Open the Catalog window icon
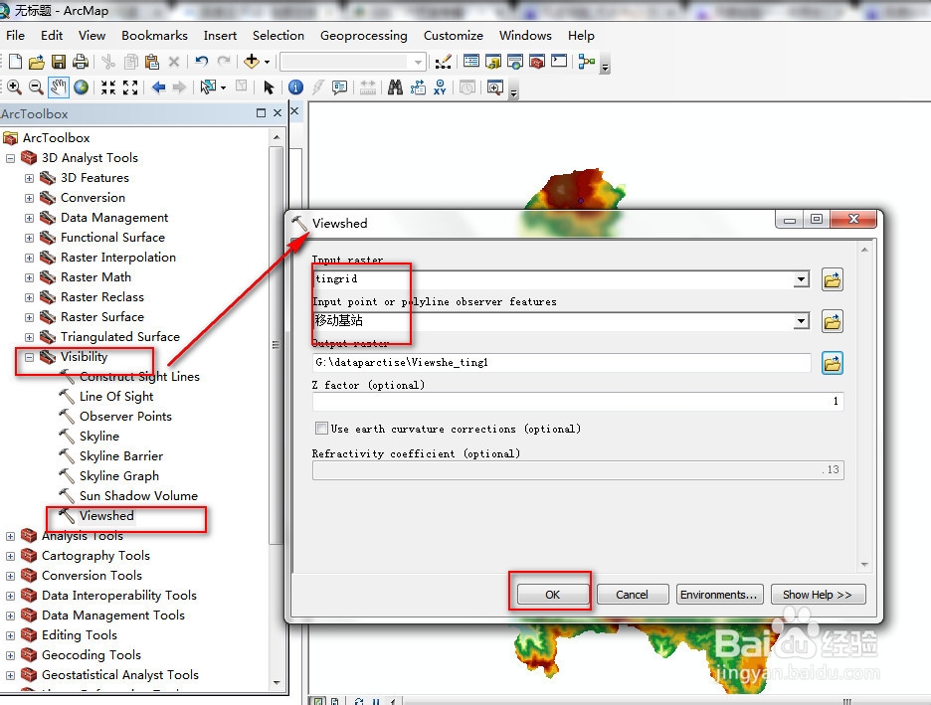This screenshot has height=705, width=931. pos(492,61)
